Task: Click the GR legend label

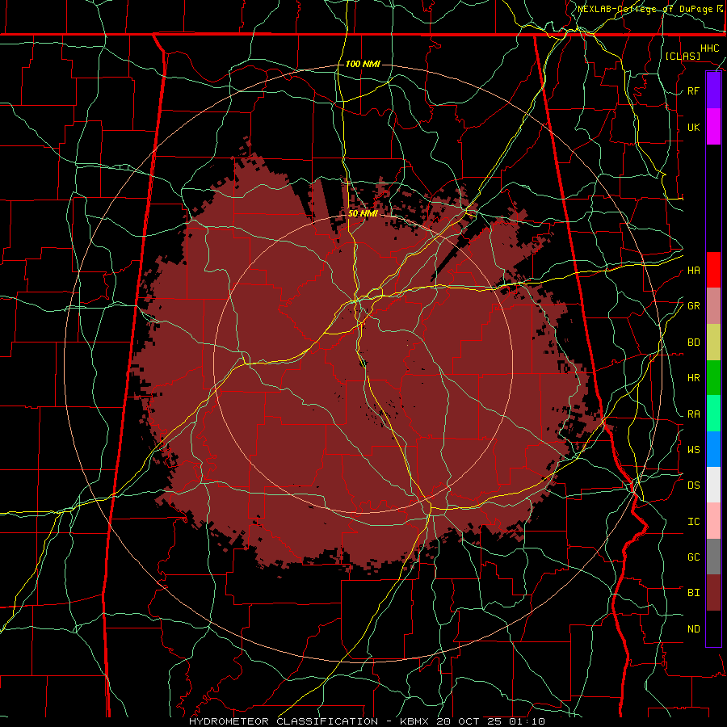Action: (x=693, y=306)
